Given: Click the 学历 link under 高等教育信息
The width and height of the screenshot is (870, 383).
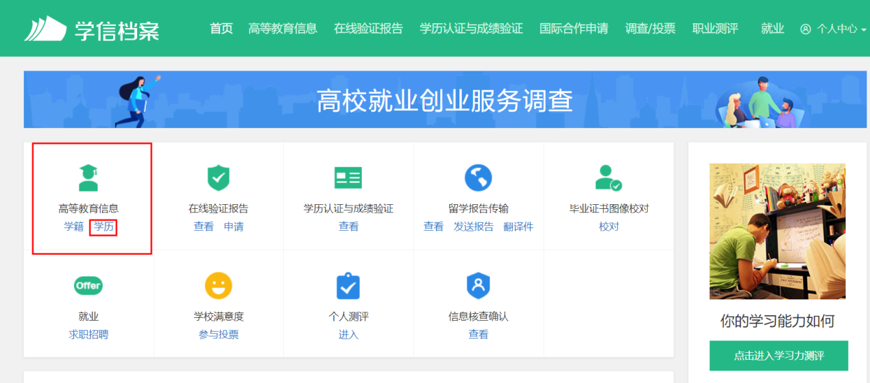Looking at the screenshot, I should (x=104, y=227).
